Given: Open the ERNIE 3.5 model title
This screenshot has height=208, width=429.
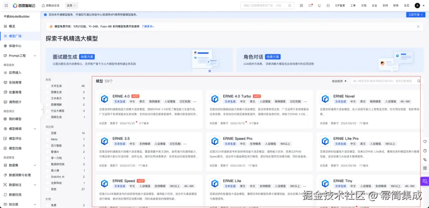Looking at the screenshot, I should point(121,139).
